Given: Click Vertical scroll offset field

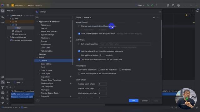Looking at the screenshot, I should coord(102,84).
